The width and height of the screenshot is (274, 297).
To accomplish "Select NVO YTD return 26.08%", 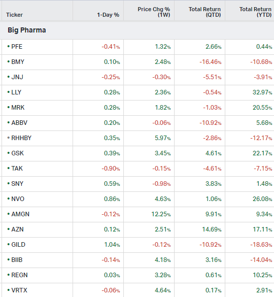I will (262, 199).
